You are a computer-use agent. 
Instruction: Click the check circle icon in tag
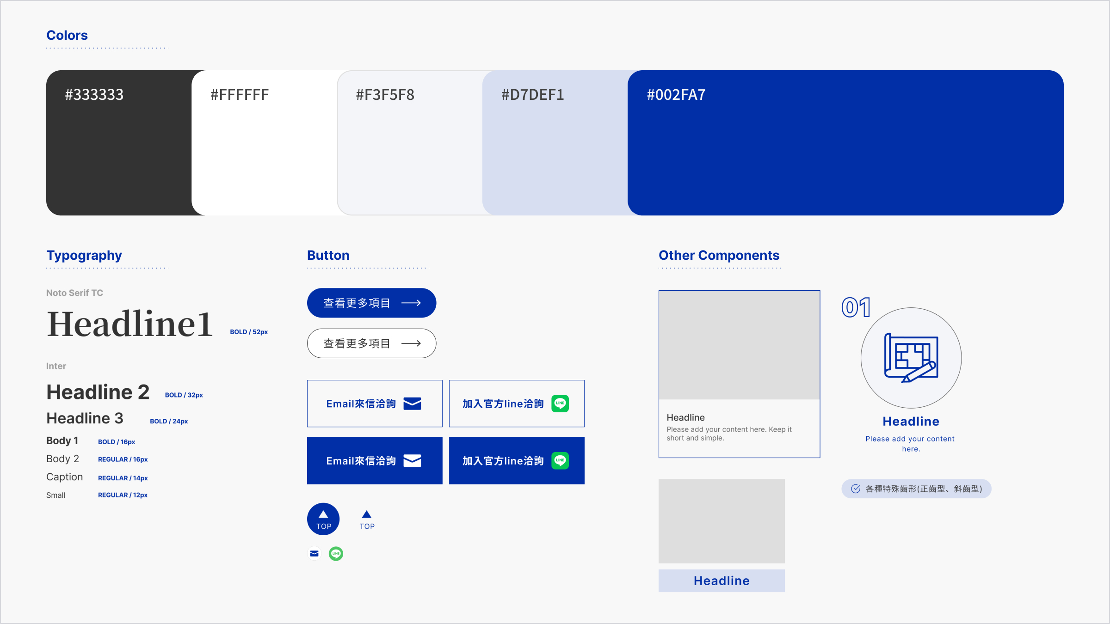tap(856, 489)
